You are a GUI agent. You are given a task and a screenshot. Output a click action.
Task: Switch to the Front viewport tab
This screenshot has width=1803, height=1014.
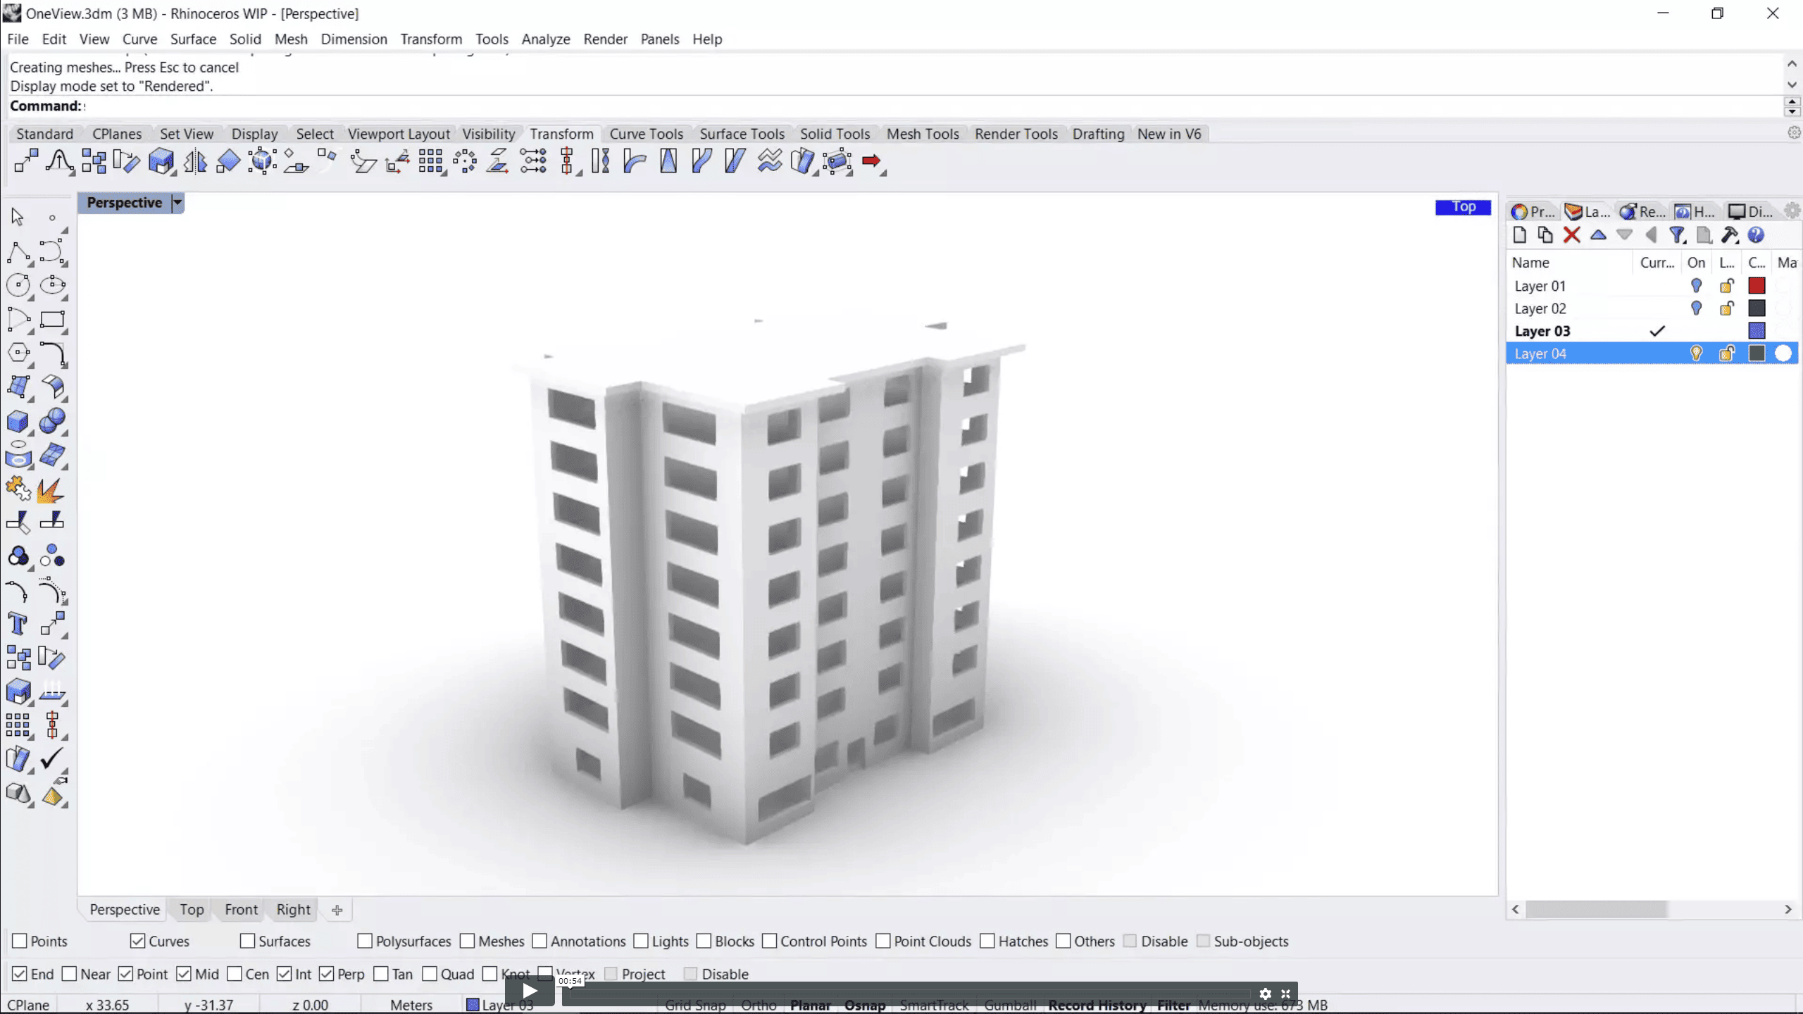tap(241, 909)
